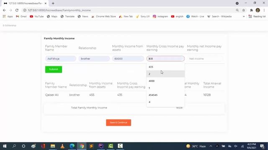Open the Chrome profile avatar

tap(258, 10)
